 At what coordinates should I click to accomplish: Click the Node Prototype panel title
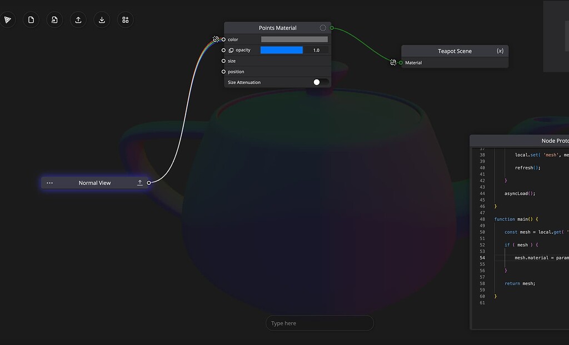(x=555, y=141)
